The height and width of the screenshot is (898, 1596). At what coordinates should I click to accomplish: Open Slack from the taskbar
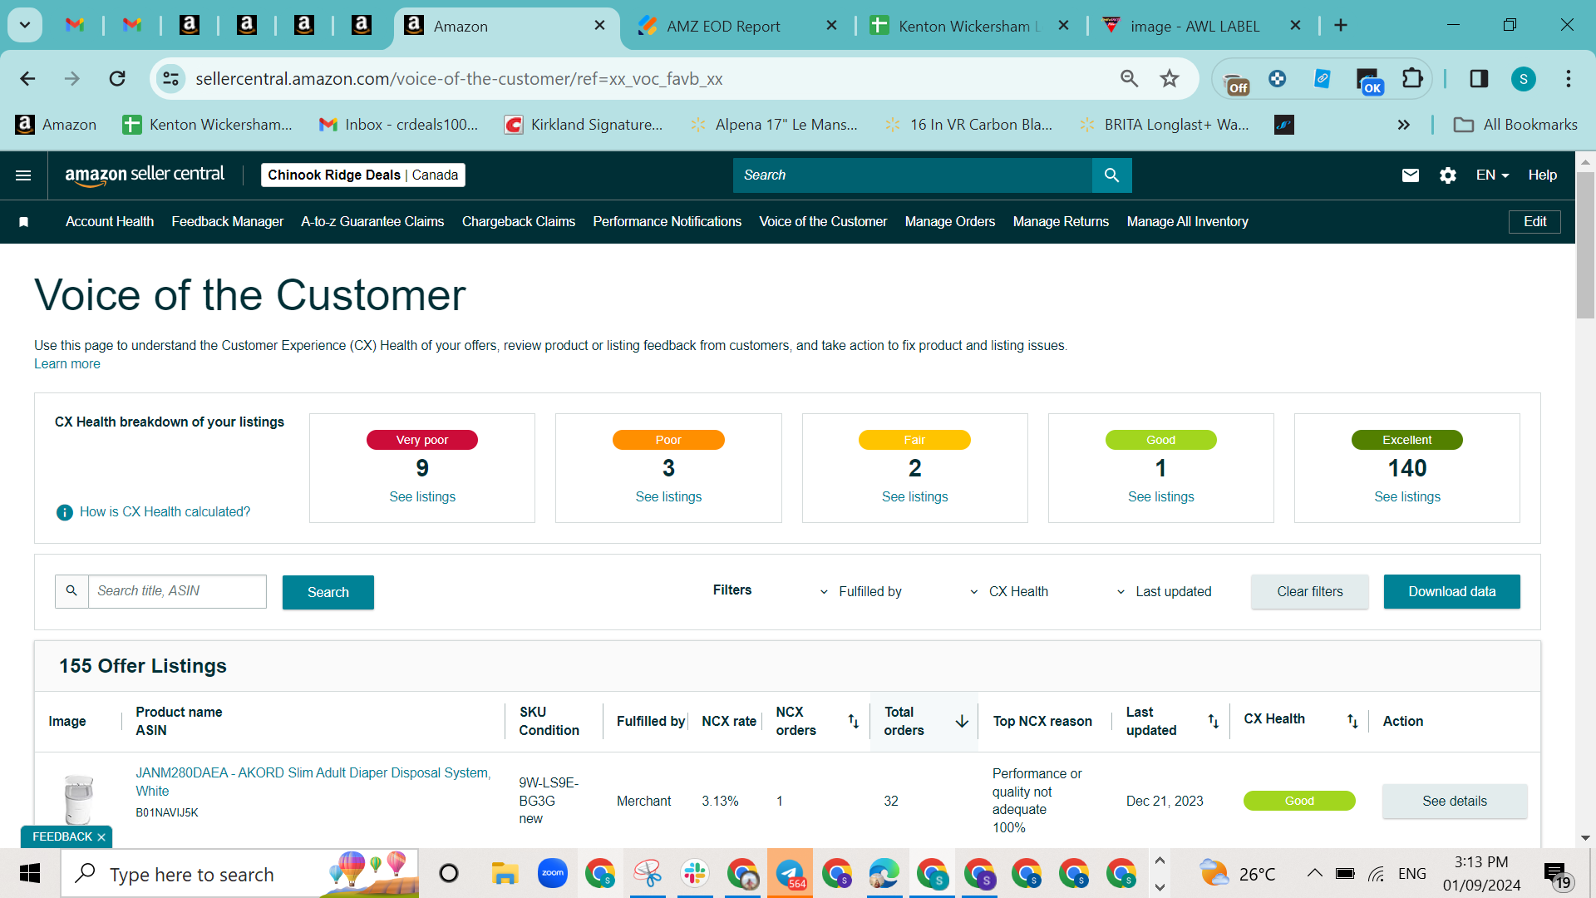(694, 874)
